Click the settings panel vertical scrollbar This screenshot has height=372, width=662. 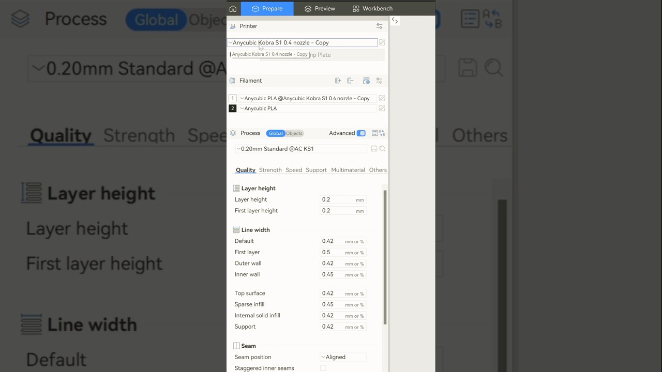tap(385, 257)
